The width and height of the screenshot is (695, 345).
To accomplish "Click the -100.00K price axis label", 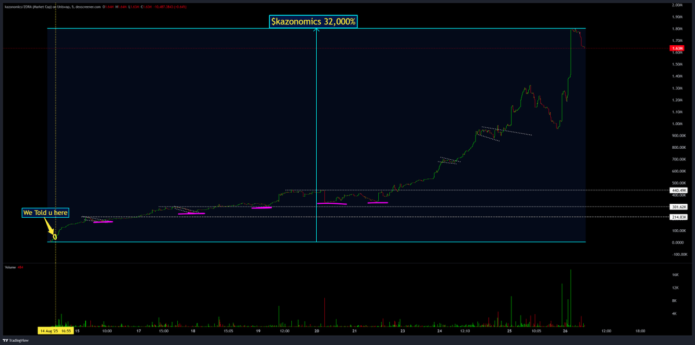I will (679, 254).
